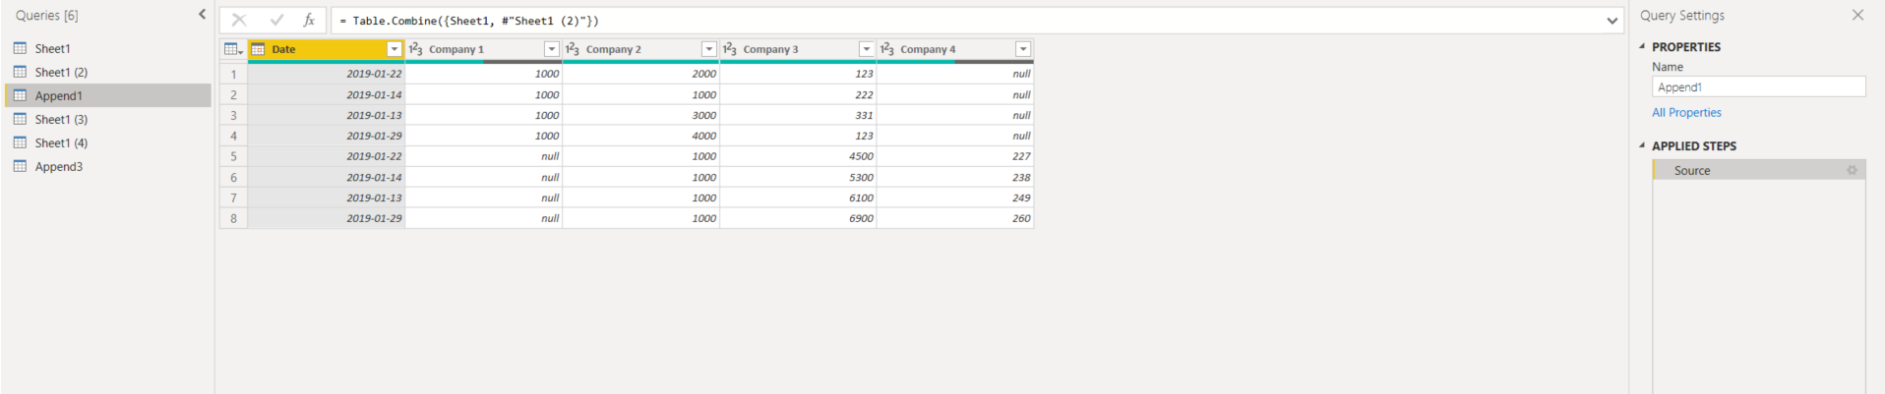1885x394 pixels.
Task: Click Company 3 data type icon
Action: pyautogui.click(x=730, y=49)
